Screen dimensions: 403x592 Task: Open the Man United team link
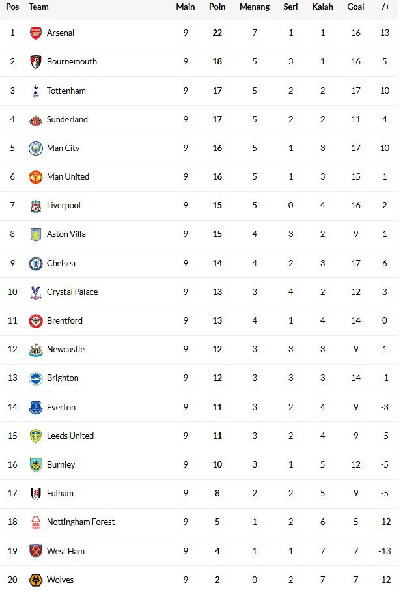pos(68,177)
